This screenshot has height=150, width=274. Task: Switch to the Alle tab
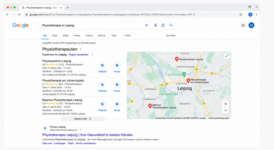pyautogui.click(x=45, y=35)
